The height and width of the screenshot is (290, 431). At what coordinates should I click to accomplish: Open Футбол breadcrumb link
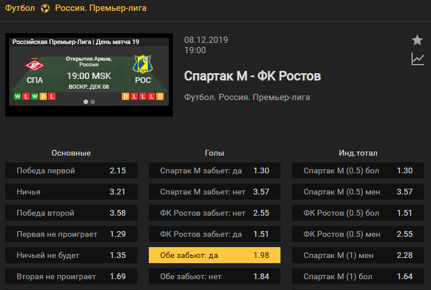point(20,8)
